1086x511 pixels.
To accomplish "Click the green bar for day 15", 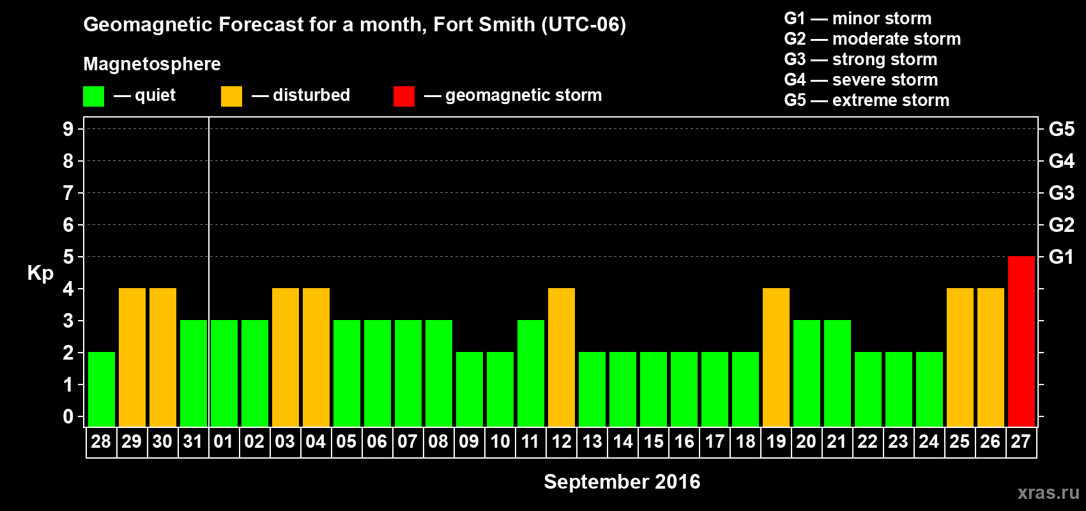I will tap(654, 389).
